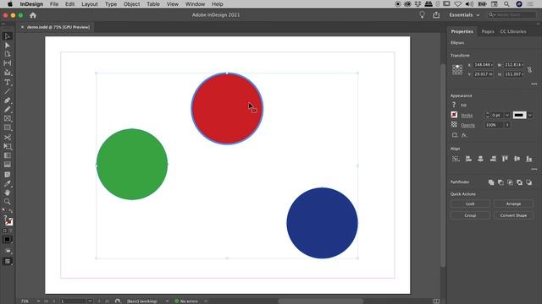Align top edges in Align section

505,159
